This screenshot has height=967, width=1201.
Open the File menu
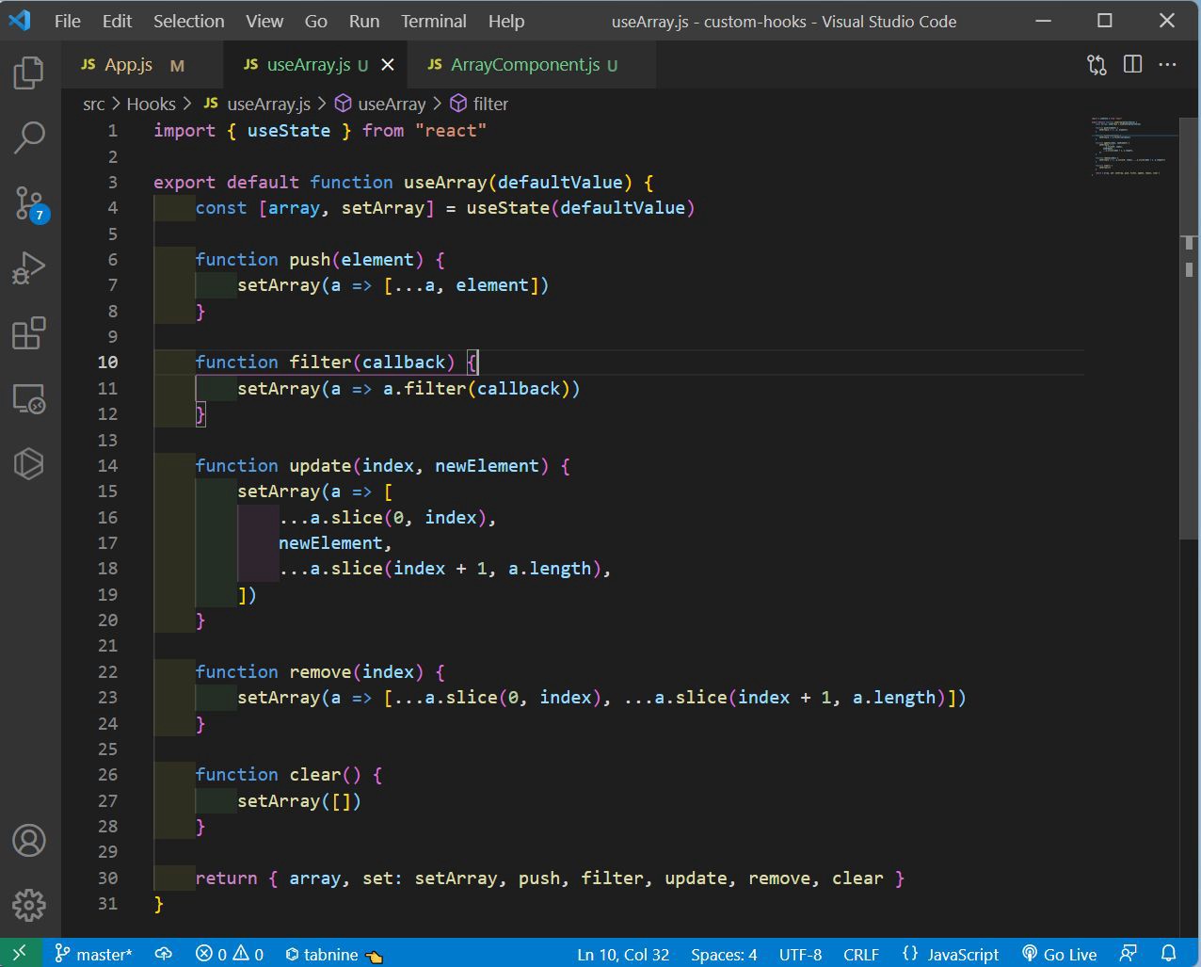click(68, 21)
